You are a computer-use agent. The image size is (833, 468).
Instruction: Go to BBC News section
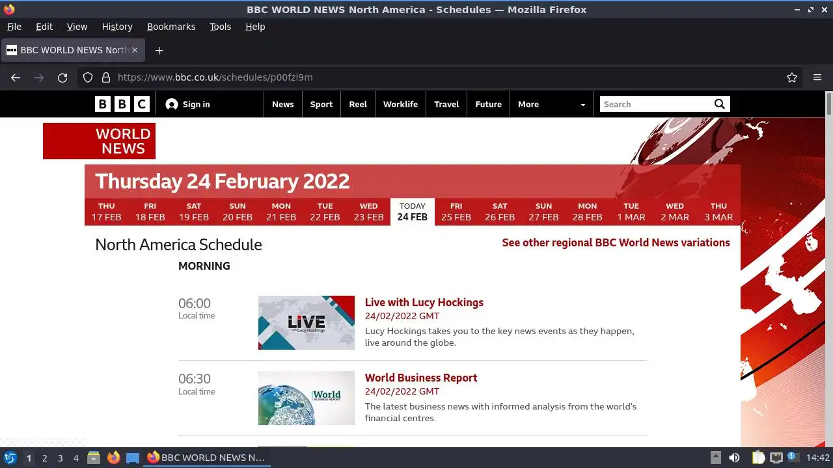click(x=283, y=104)
